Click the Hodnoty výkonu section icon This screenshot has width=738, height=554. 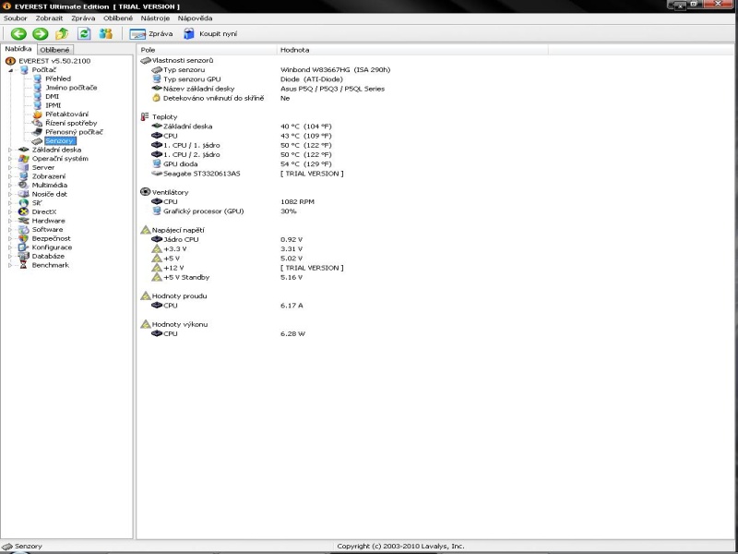click(146, 324)
